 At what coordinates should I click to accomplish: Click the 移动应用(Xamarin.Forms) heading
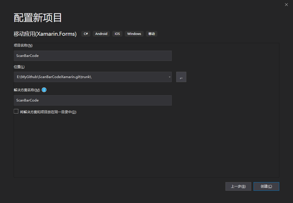tap(45, 34)
